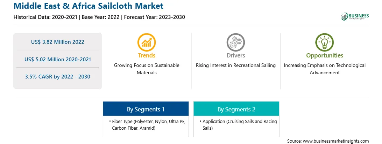Click Rising Interest in Recreational Sailing text
Screen dimensions: 382x144
click(235, 66)
